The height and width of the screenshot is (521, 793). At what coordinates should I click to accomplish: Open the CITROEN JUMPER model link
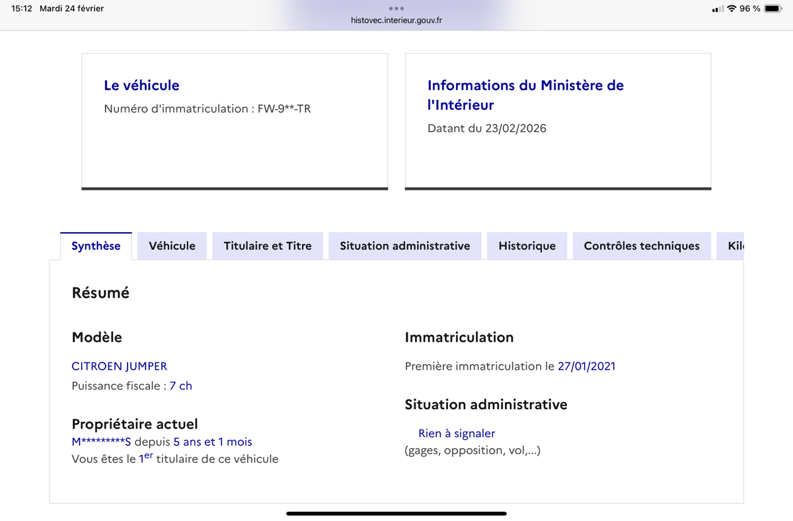point(119,366)
